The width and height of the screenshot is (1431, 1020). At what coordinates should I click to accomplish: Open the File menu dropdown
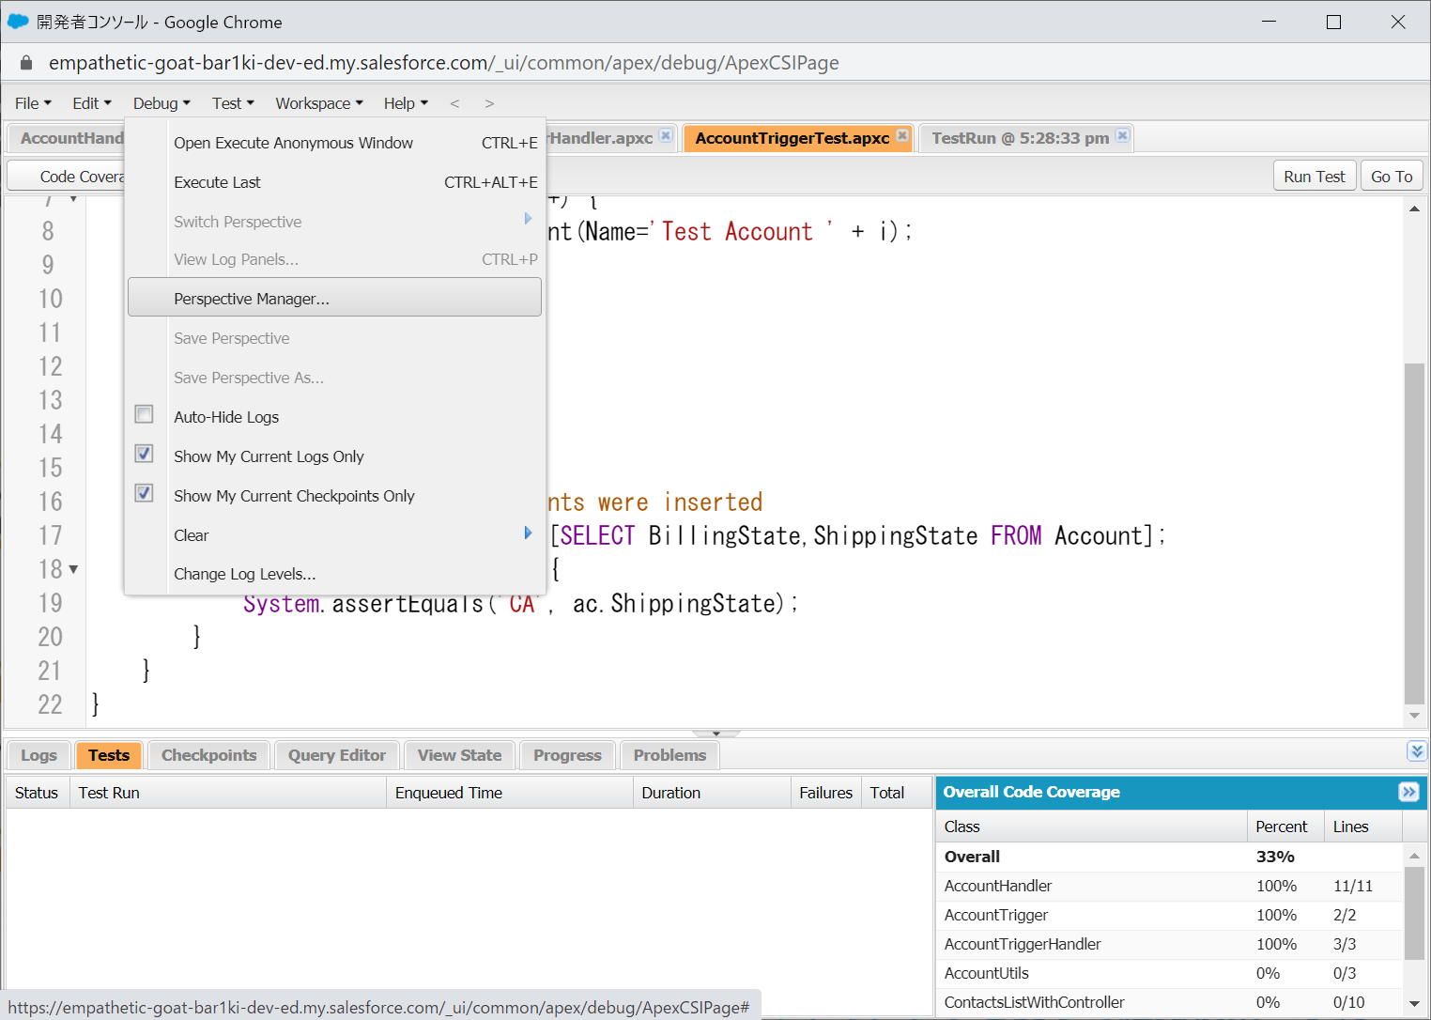(x=33, y=103)
